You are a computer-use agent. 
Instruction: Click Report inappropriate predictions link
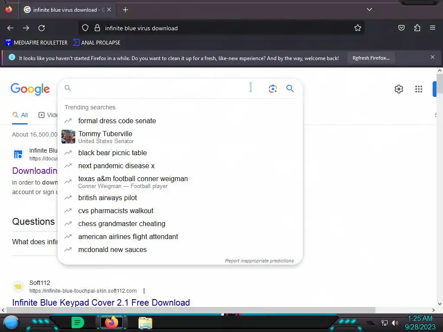click(260, 261)
